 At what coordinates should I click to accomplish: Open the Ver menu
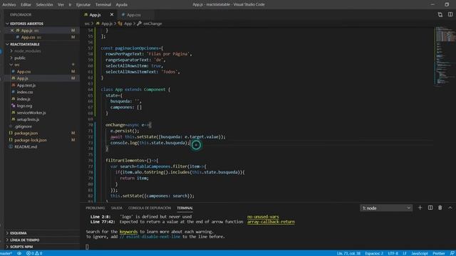61,5
